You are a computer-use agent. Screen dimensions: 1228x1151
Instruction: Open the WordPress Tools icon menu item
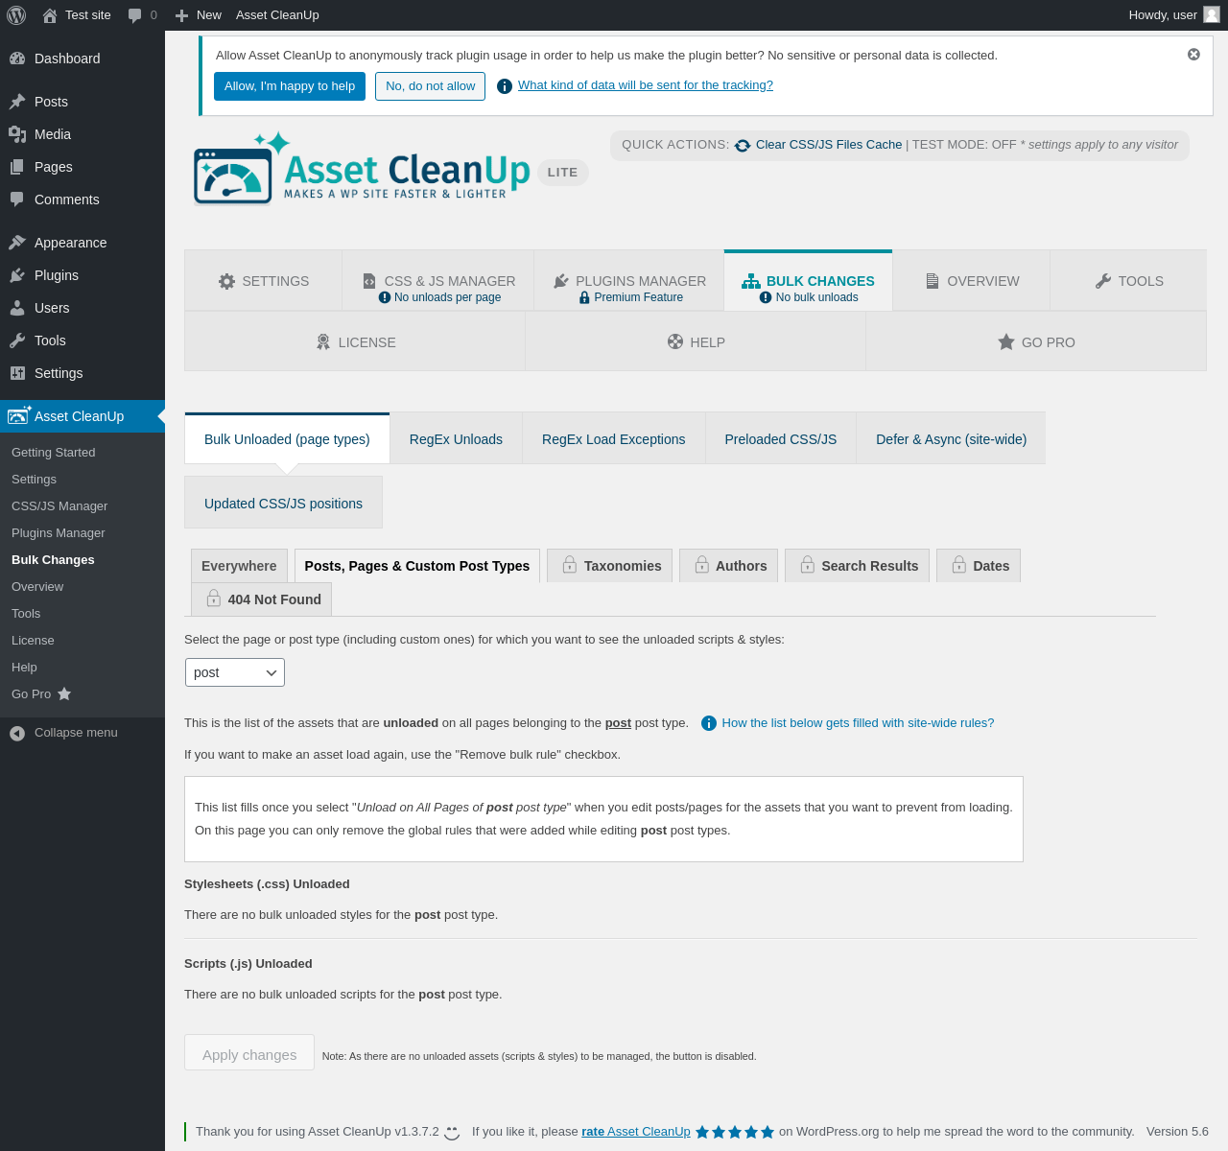tap(83, 341)
